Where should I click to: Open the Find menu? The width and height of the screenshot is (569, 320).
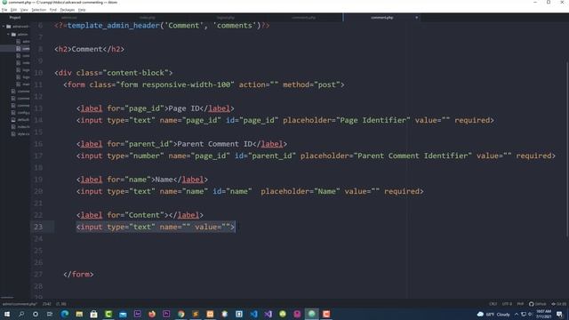click(53, 10)
